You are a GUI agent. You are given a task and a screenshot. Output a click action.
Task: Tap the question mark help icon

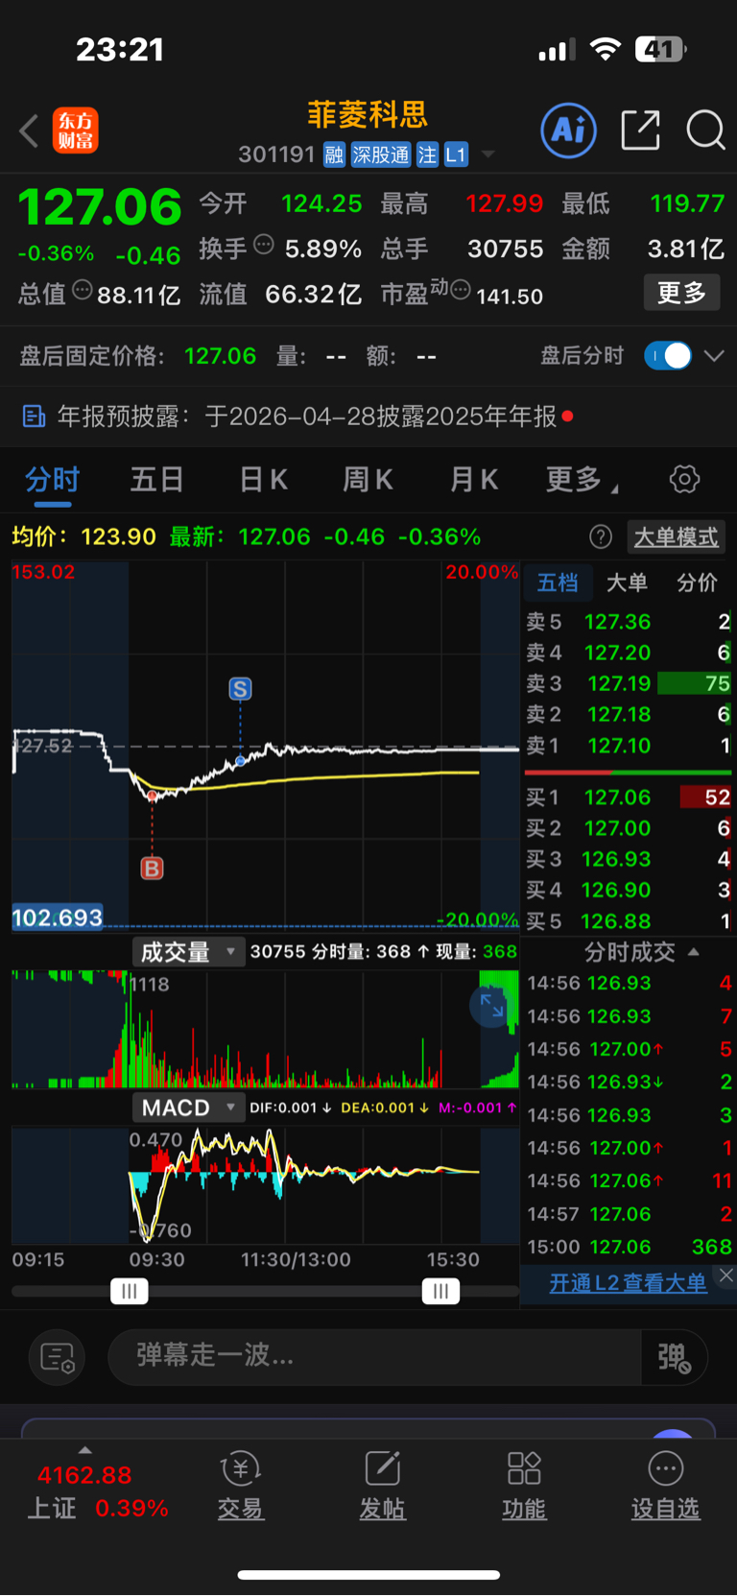pos(601,536)
